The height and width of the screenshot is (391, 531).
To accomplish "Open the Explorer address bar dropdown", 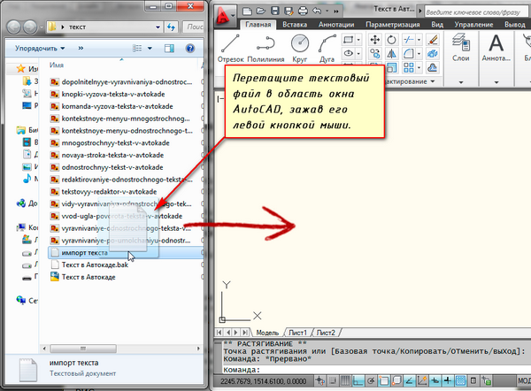I will click(158, 27).
